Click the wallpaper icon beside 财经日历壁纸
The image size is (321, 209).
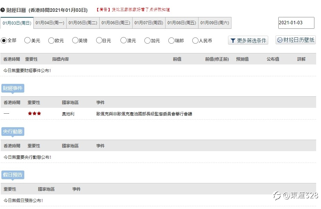(280, 40)
